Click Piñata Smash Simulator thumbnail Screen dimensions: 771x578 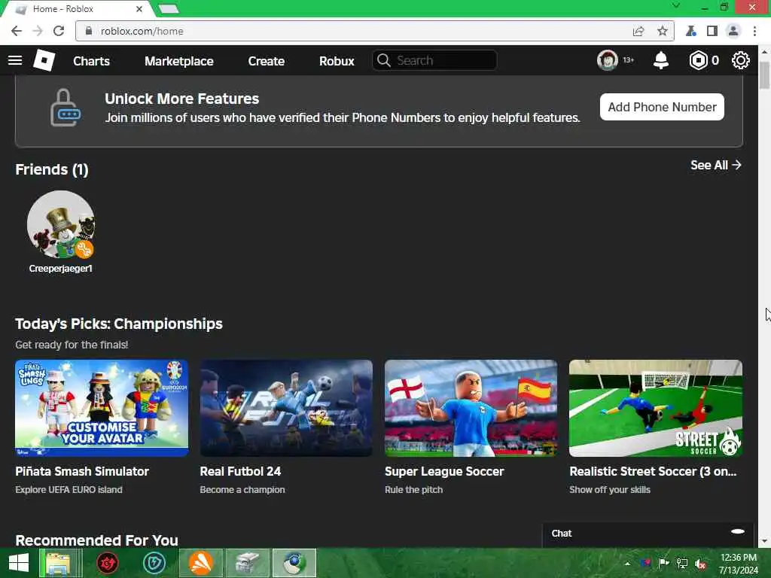coord(102,408)
